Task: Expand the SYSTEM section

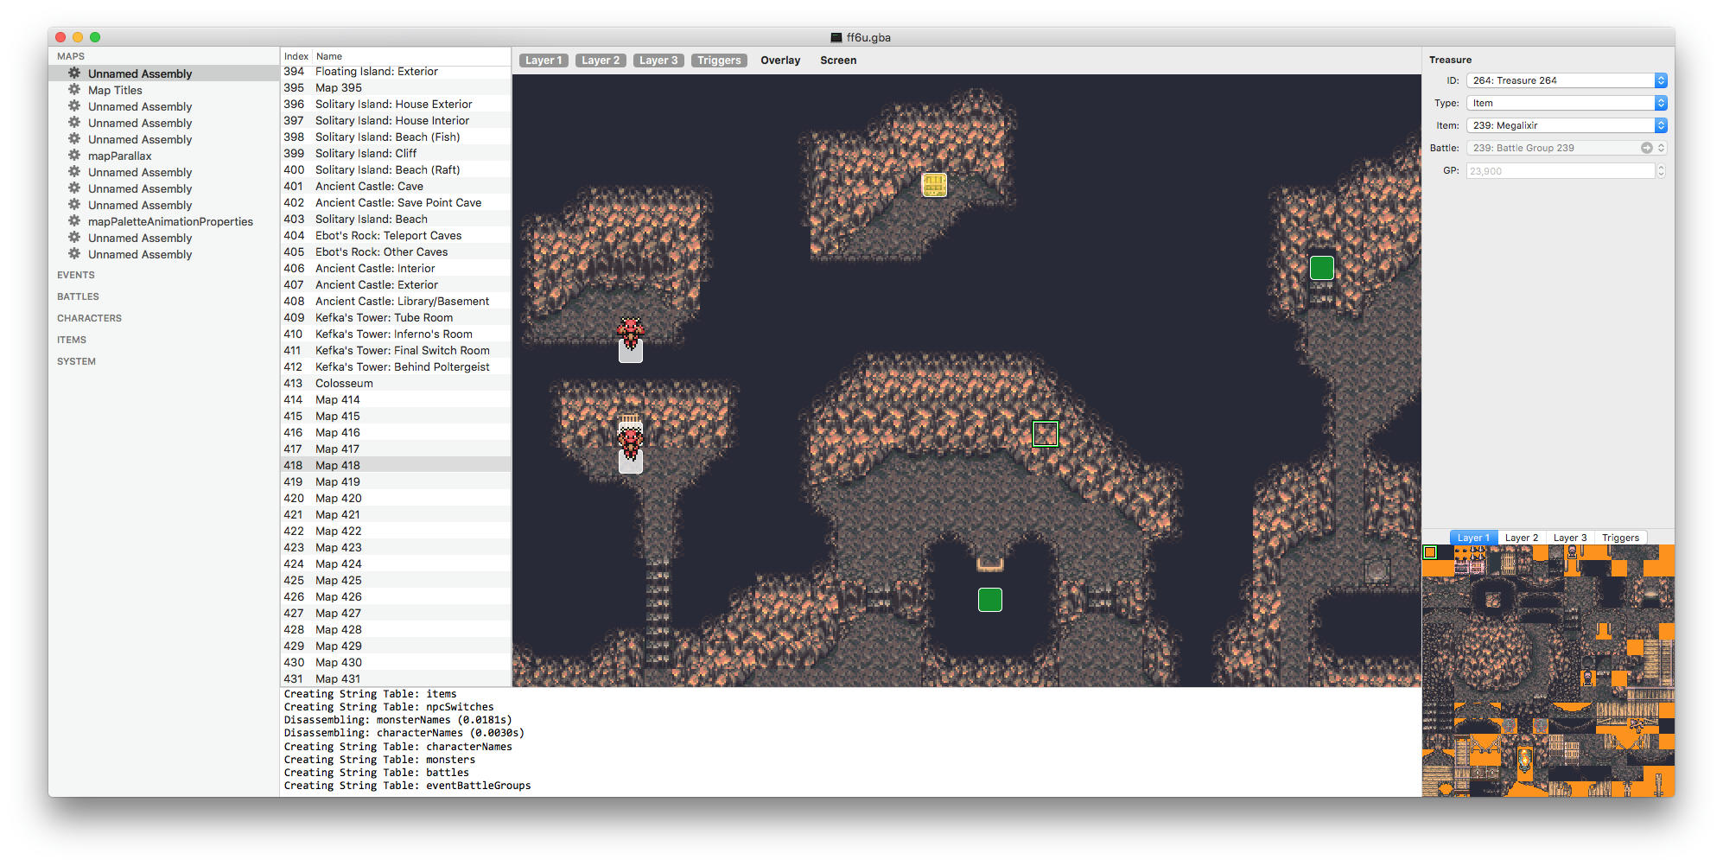Action: click(76, 361)
